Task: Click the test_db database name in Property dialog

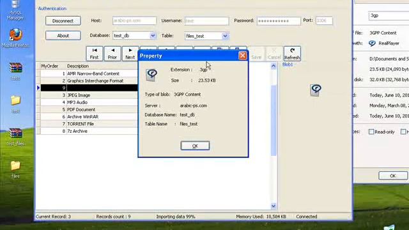Action: click(x=187, y=115)
